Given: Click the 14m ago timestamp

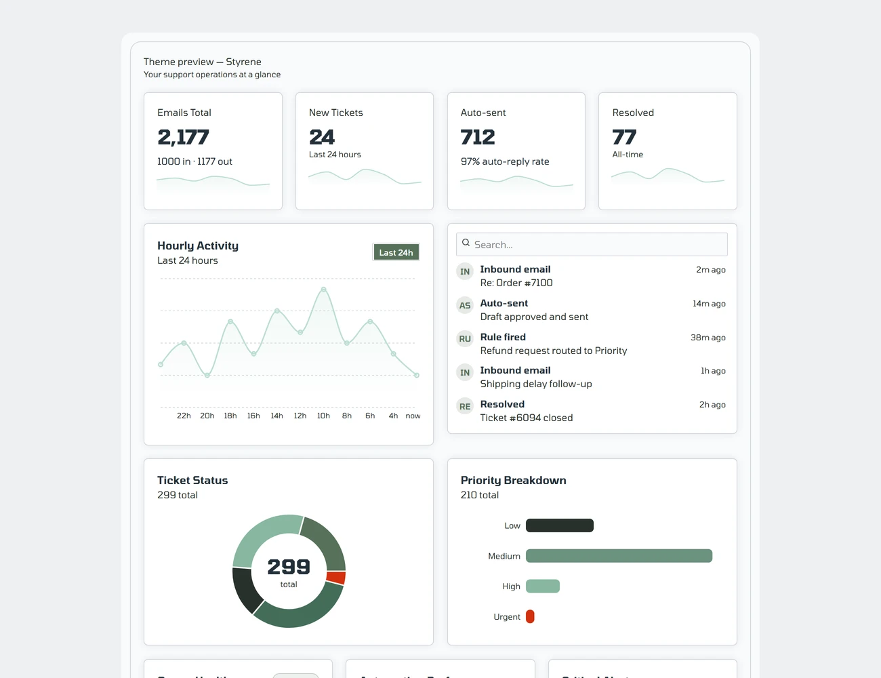Looking at the screenshot, I should click(x=709, y=304).
